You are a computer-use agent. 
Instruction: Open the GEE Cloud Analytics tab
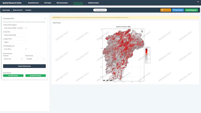point(62,3)
